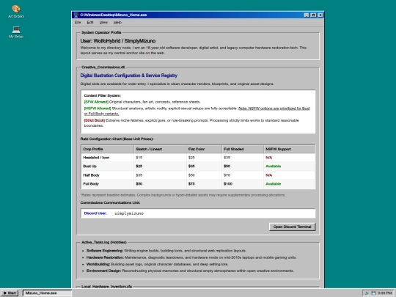Click Available in the Full Body row
This screenshot has height=297, width=396.
273,184
